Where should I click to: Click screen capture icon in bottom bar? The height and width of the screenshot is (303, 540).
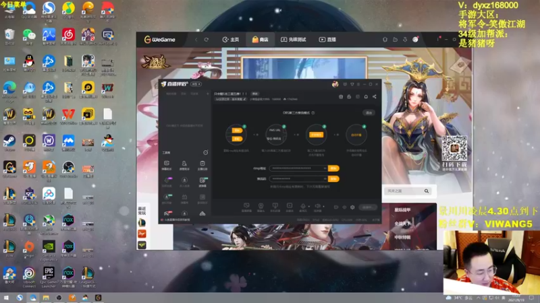coord(246,207)
